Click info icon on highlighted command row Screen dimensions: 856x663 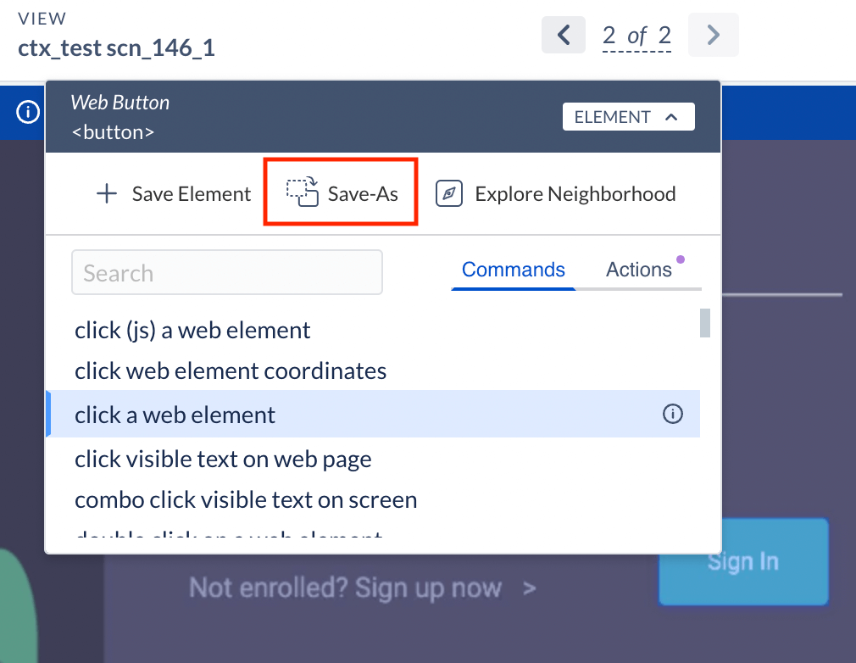(672, 415)
